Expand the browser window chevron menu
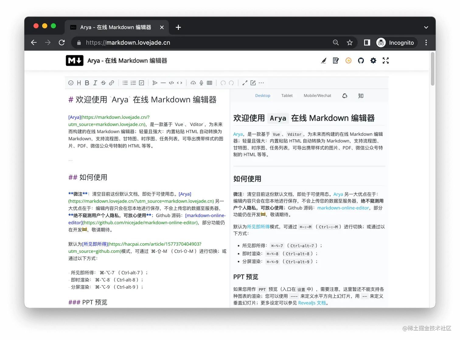Image resolution: width=460 pixels, height=340 pixels. (x=426, y=27)
